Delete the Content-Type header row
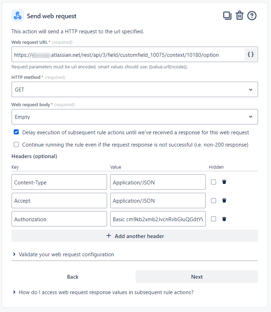The height and width of the screenshot is (312, 271). (x=224, y=182)
